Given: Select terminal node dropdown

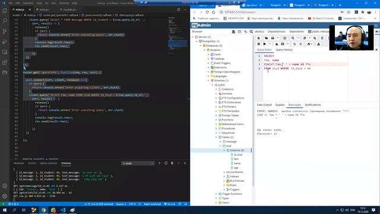Looking at the screenshot, I should 138,163.
